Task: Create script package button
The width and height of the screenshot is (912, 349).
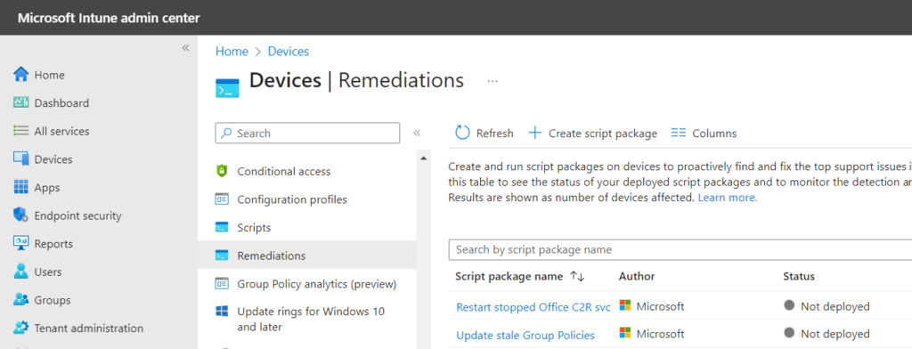Action: coord(592,134)
